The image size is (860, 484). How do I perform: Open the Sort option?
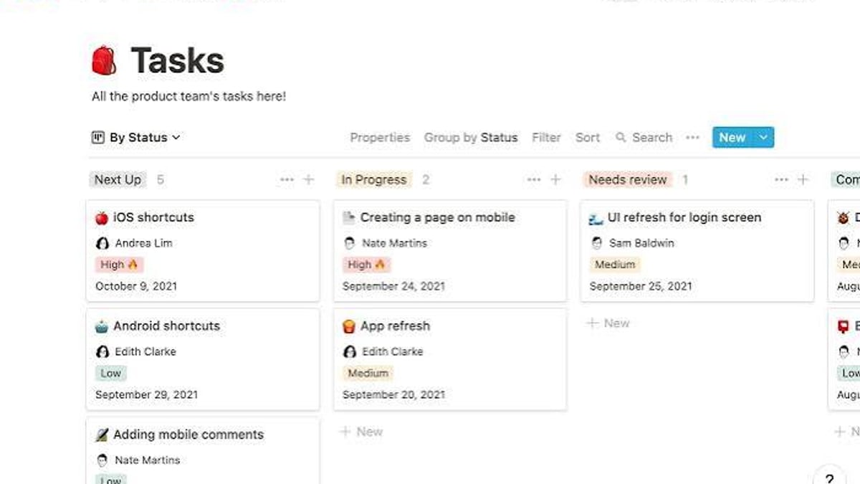(588, 137)
